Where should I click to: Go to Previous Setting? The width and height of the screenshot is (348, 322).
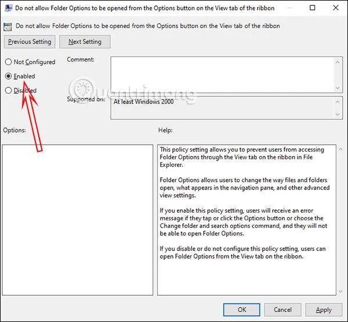click(30, 42)
